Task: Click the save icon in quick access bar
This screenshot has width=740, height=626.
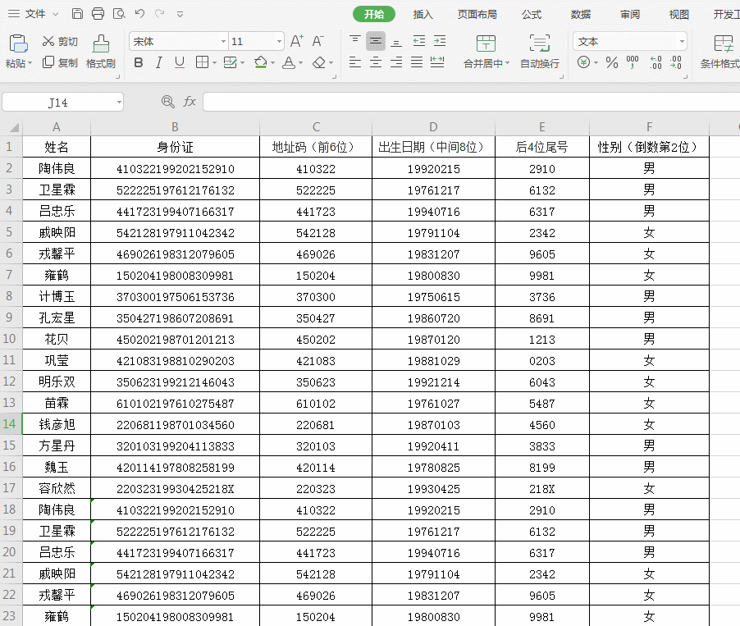Action: coord(77,14)
